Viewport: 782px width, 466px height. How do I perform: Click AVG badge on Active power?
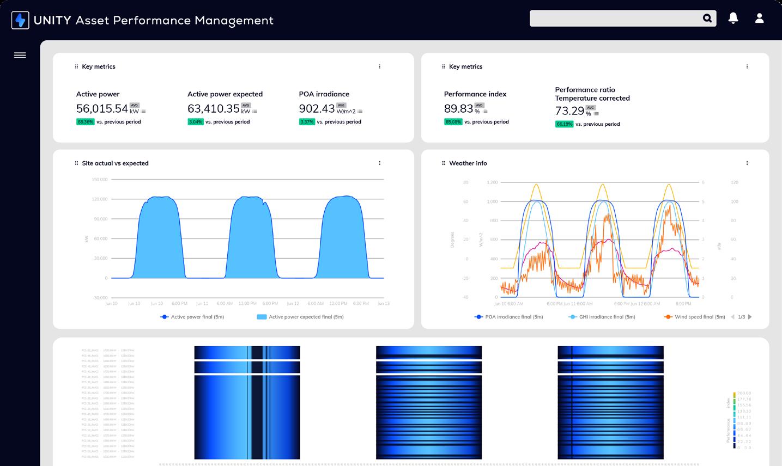135,106
